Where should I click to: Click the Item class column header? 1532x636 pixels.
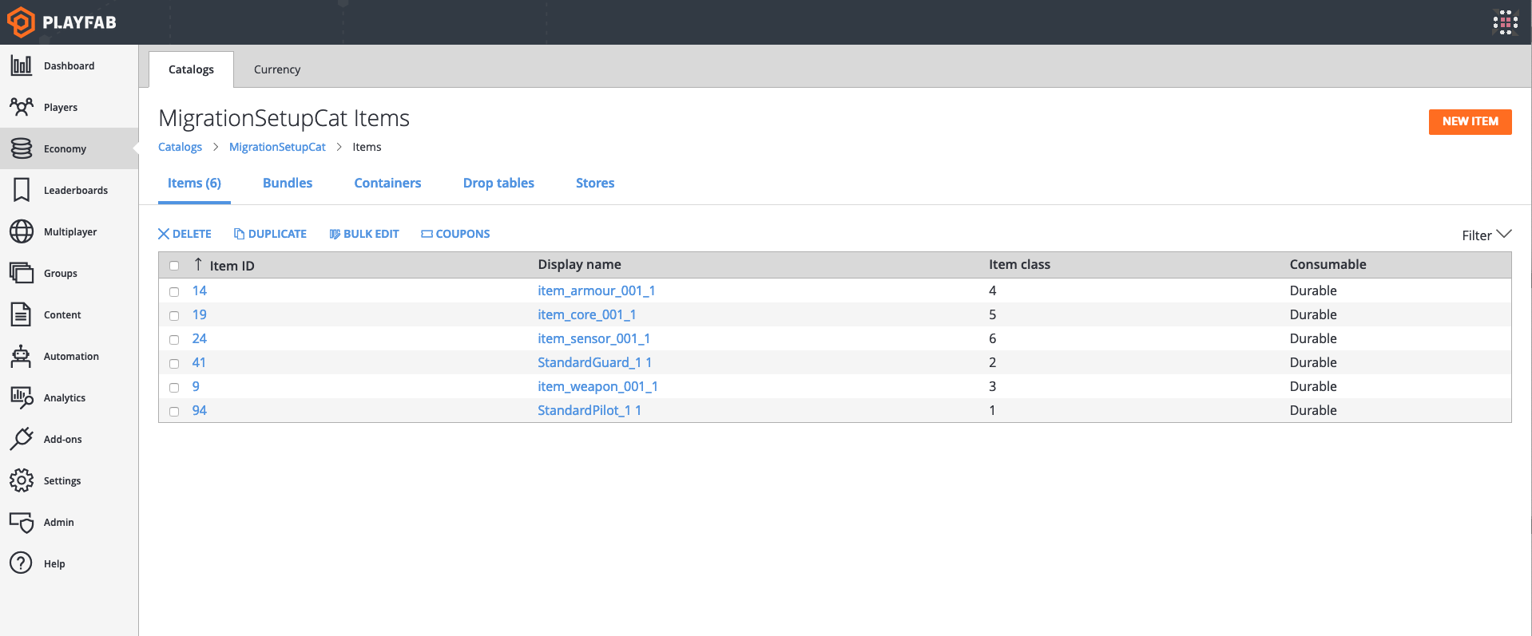coord(1019,264)
